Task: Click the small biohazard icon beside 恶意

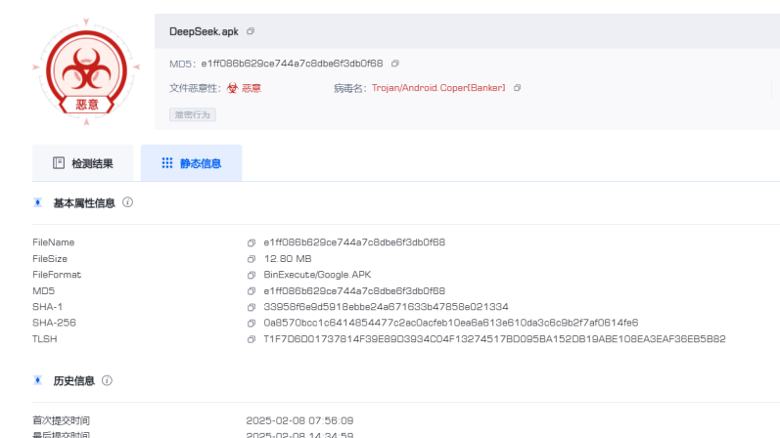Action: (x=232, y=88)
